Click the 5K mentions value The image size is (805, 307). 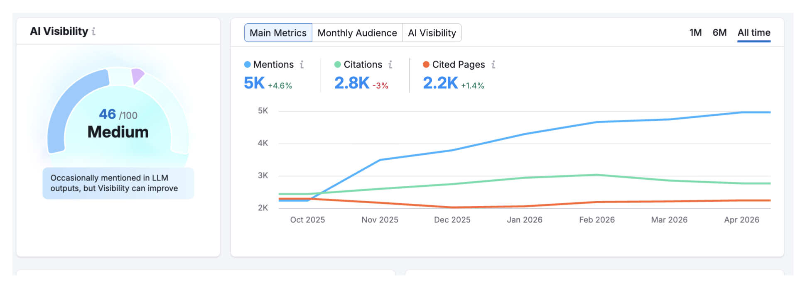[254, 83]
